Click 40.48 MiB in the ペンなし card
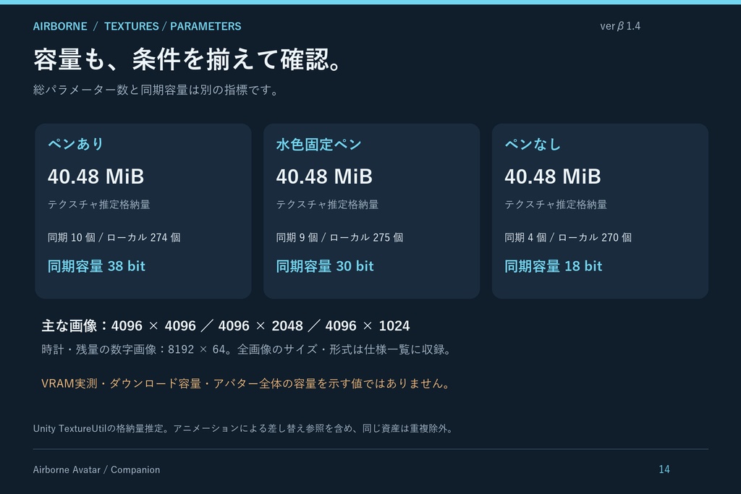 click(552, 176)
